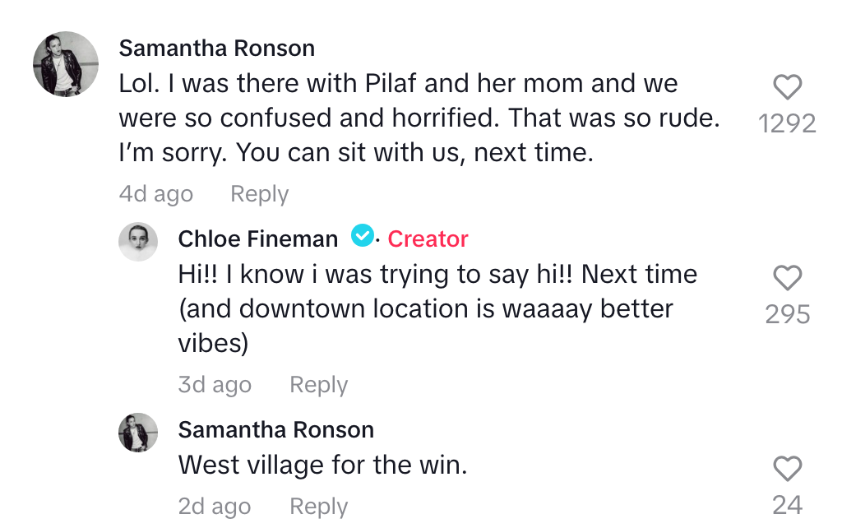Click the Chloe Fineman username
Image resolution: width=842 pixels, height=528 pixels.
pos(257,238)
